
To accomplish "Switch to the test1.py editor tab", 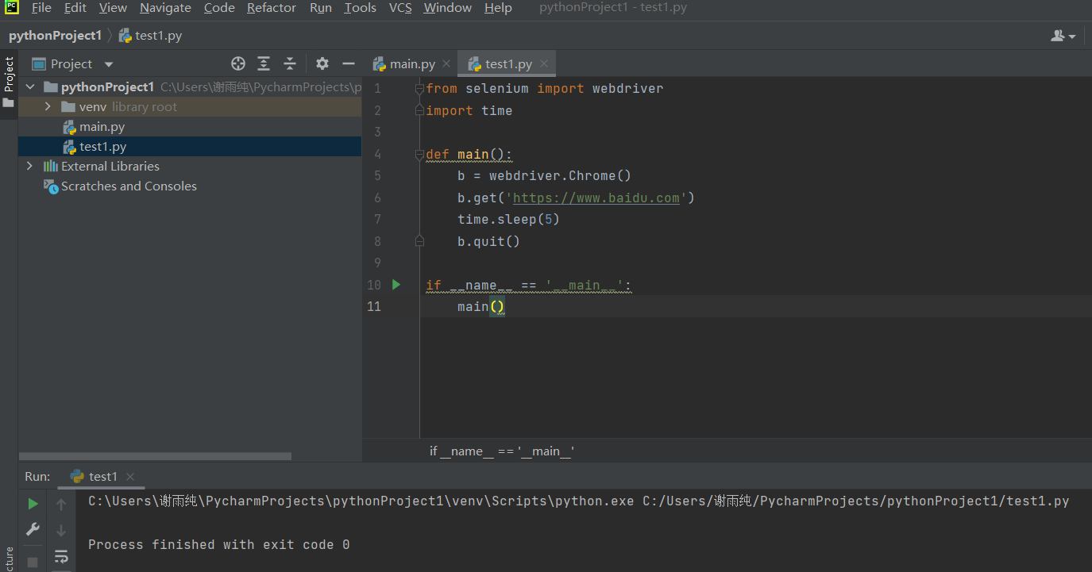I will 507,64.
